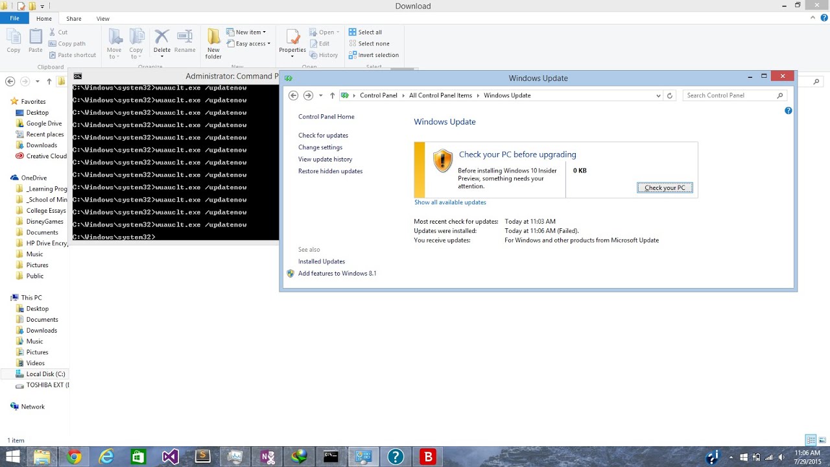
Task: Open recent locations dropdown in Windows Update
Action: (320, 95)
